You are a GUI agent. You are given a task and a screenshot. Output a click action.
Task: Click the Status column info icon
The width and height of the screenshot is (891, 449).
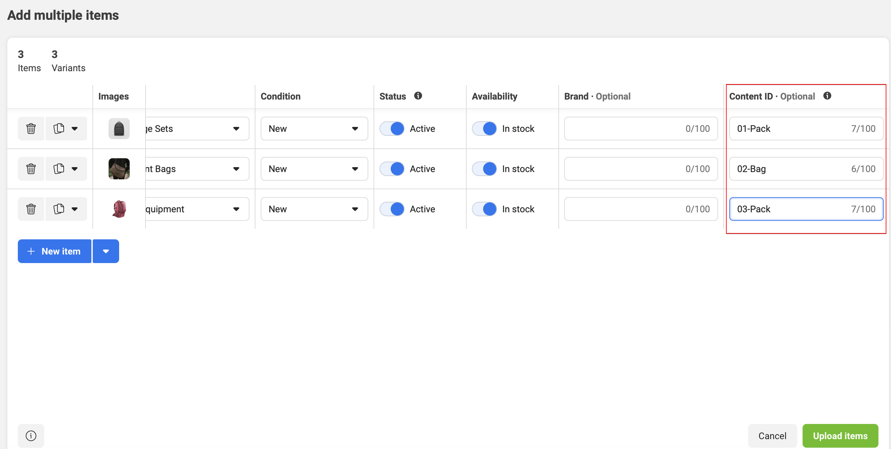(x=418, y=96)
